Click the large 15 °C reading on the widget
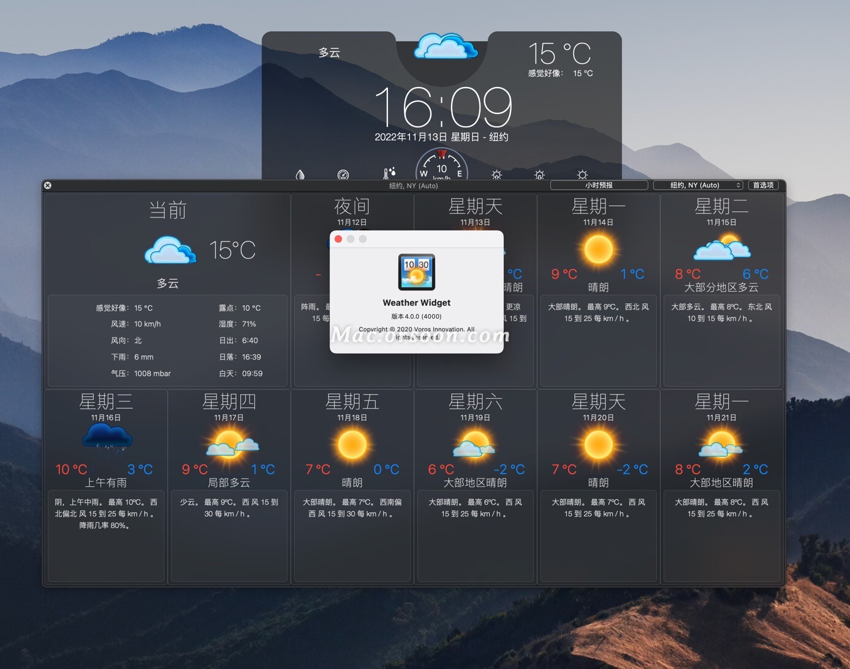 [x=560, y=54]
